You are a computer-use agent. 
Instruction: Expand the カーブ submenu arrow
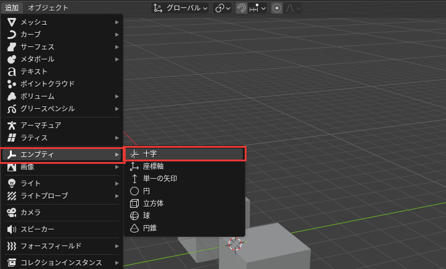coord(116,35)
